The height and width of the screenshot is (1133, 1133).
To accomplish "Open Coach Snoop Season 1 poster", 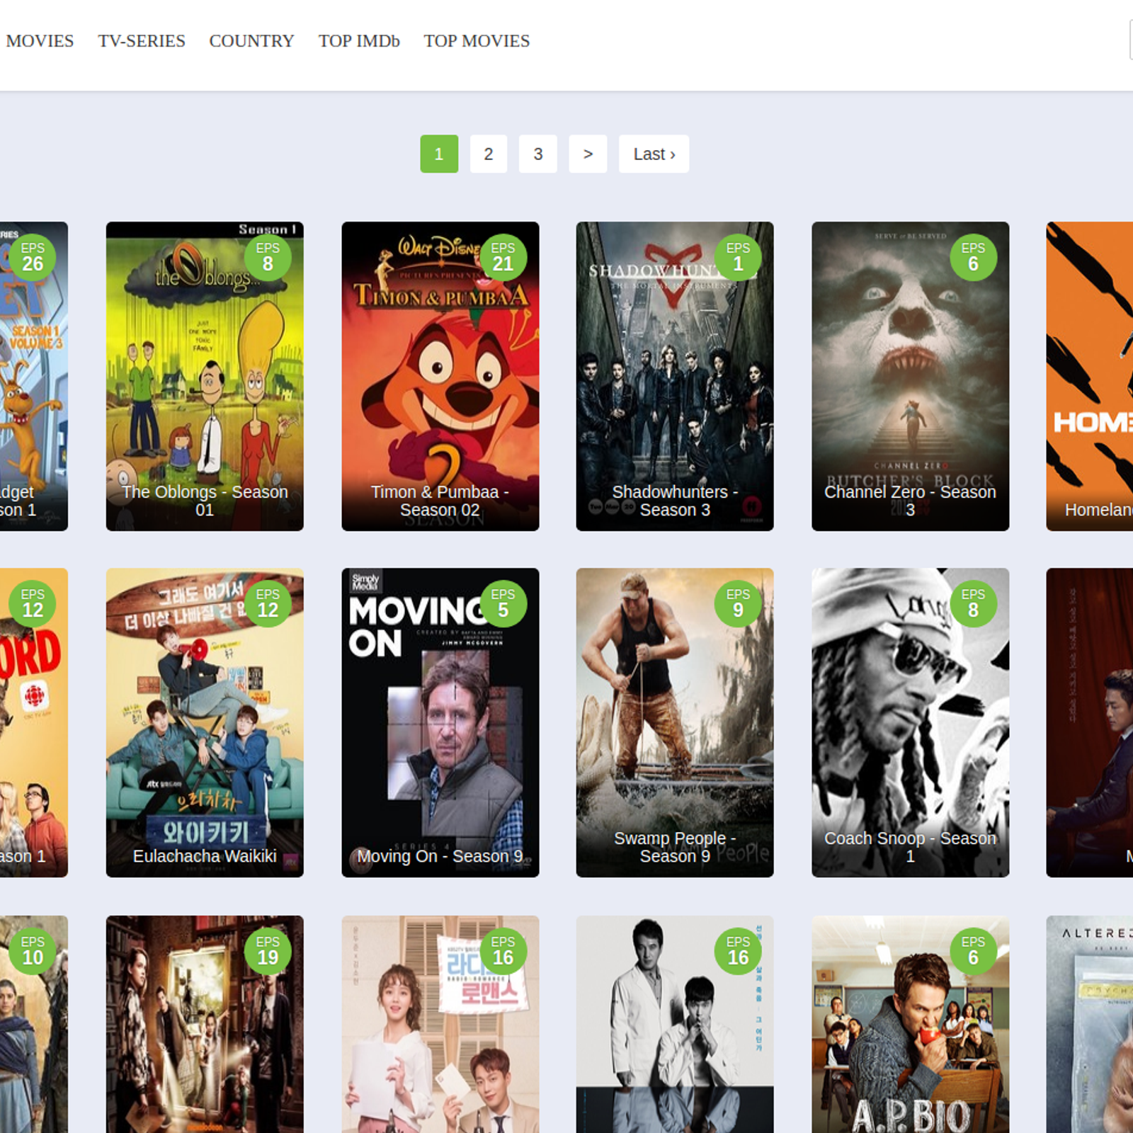I will tap(910, 722).
